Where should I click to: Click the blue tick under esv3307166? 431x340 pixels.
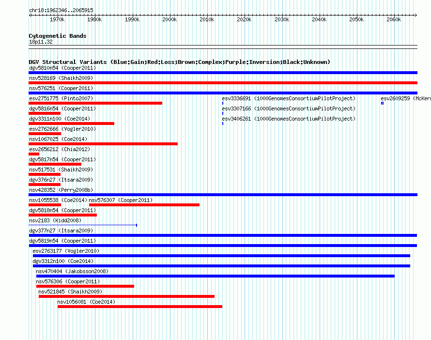coord(223,113)
